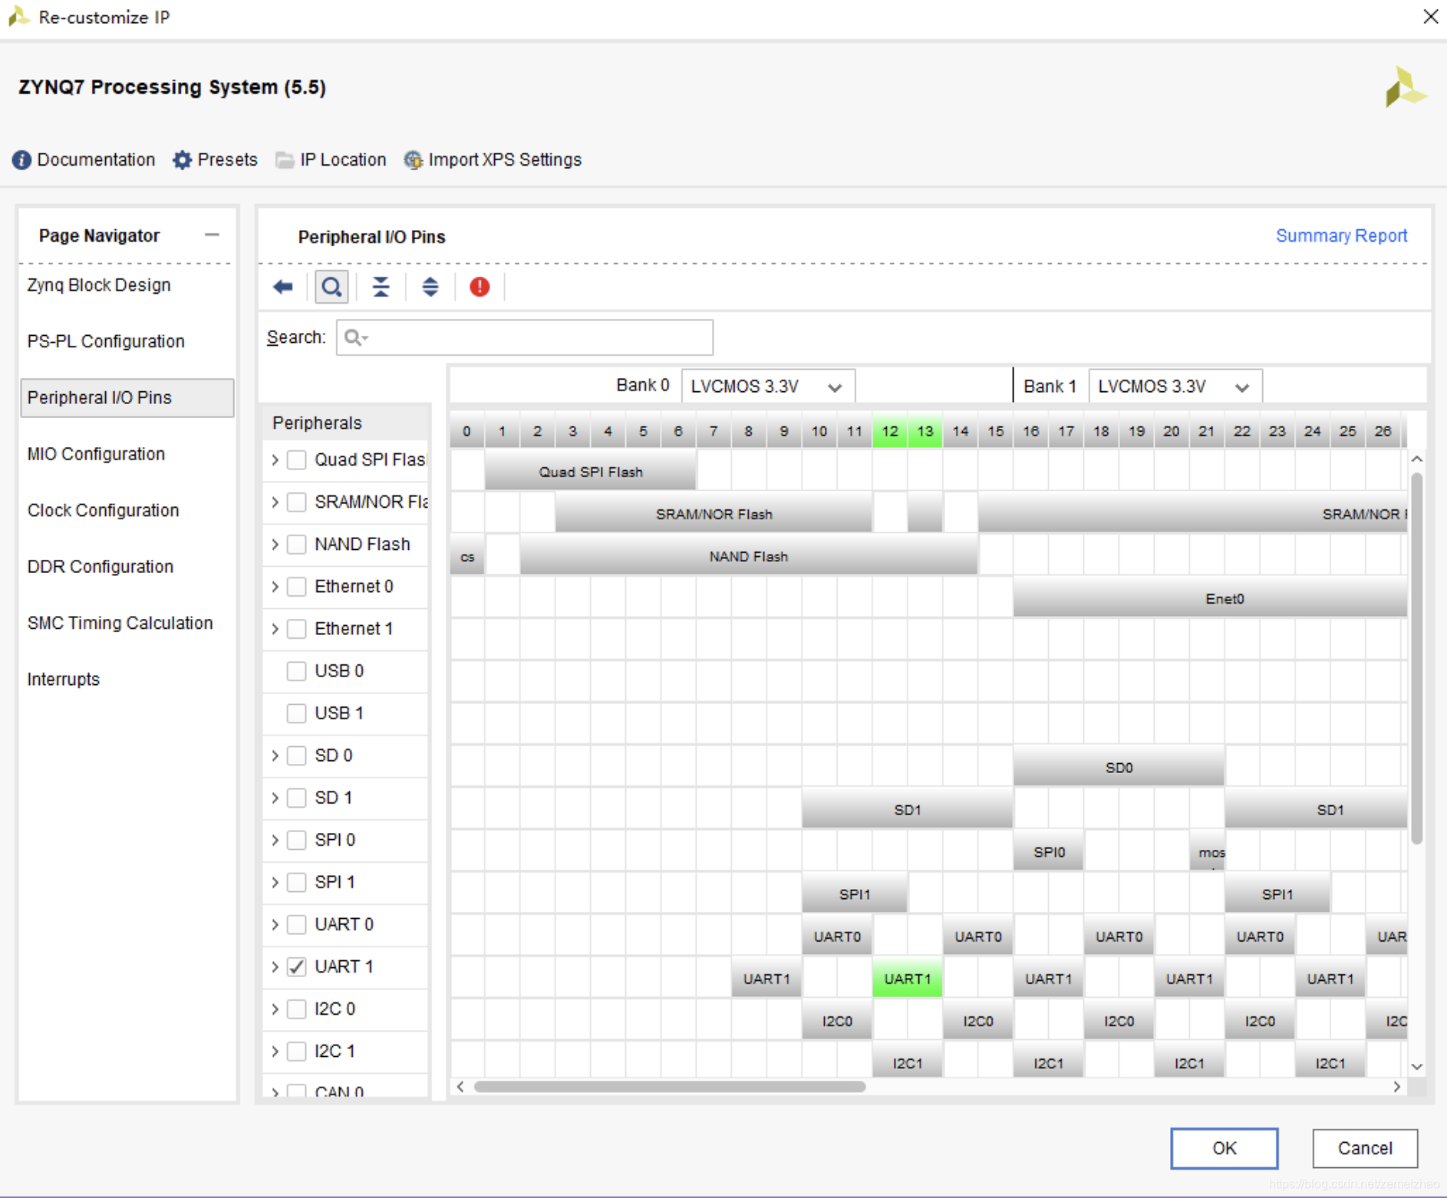
Task: Select the Enet0 pin block
Action: [1210, 598]
